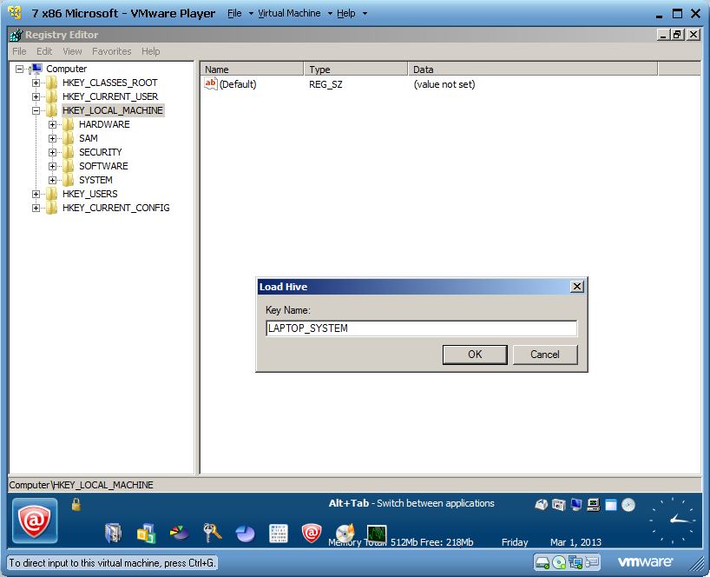The width and height of the screenshot is (710, 577).
Task: Select the HKEY_USERS tree item
Action: 90,194
